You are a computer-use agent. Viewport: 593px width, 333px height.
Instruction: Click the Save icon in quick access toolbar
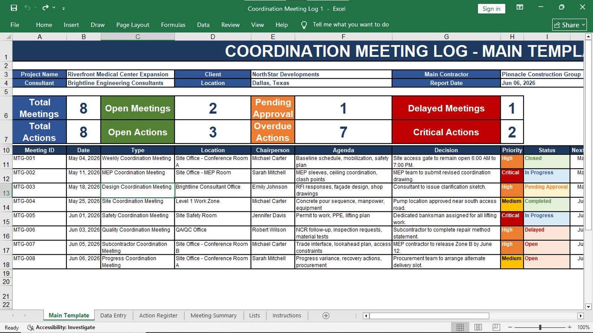click(x=14, y=8)
